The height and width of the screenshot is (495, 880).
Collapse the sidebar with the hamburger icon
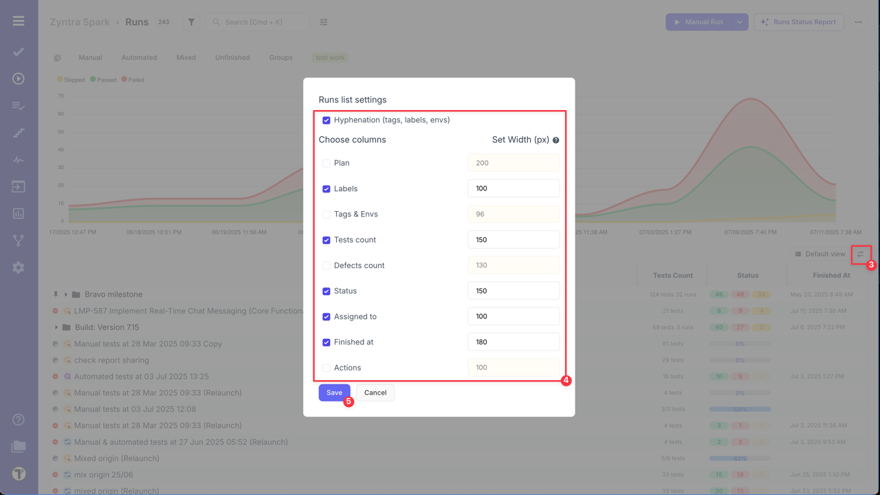tap(18, 20)
